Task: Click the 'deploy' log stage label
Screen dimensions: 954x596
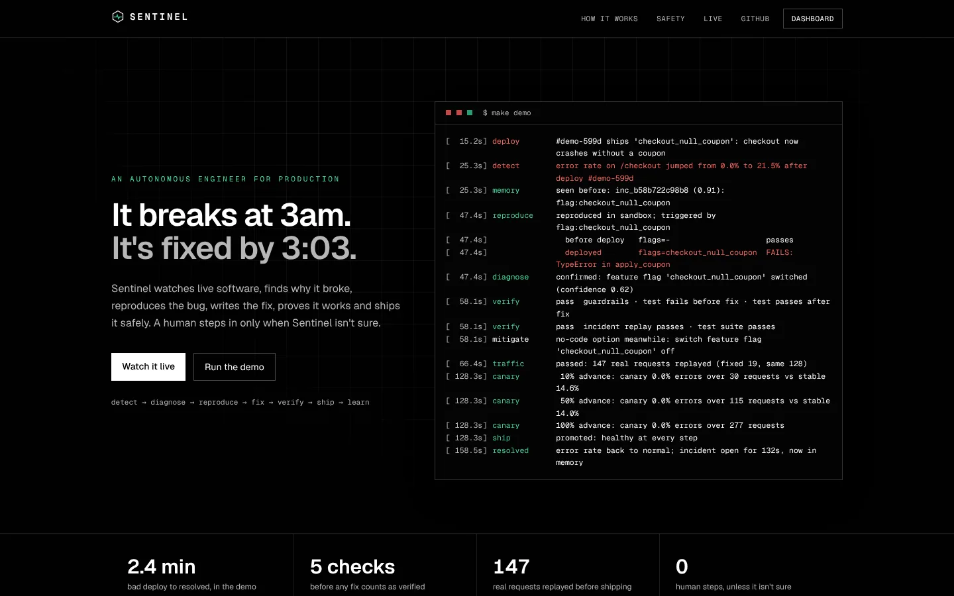Action: click(506, 141)
